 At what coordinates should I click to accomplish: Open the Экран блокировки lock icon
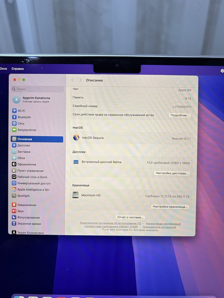pyautogui.click(x=14, y=232)
